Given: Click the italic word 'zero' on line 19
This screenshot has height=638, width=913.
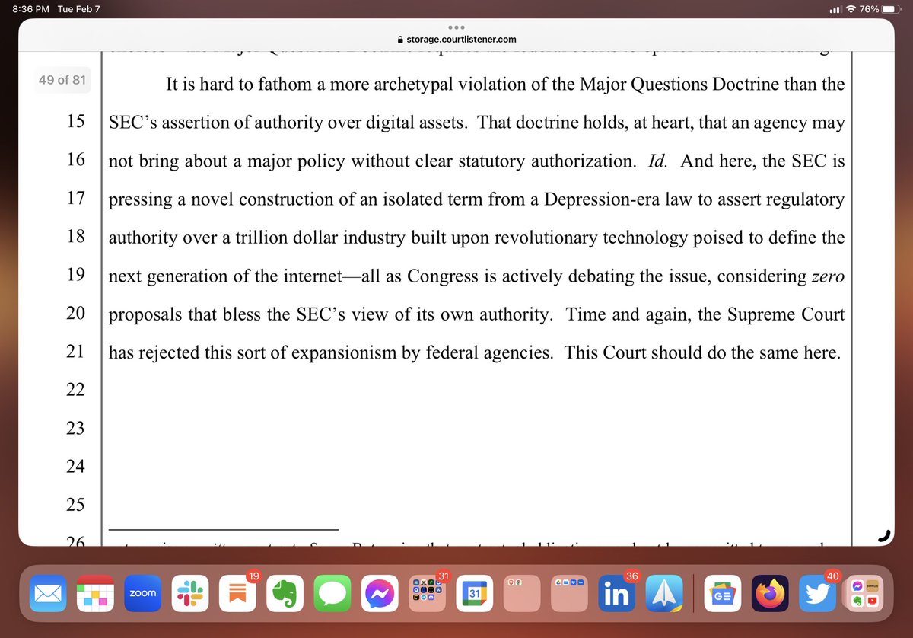Looking at the screenshot, I should (829, 276).
